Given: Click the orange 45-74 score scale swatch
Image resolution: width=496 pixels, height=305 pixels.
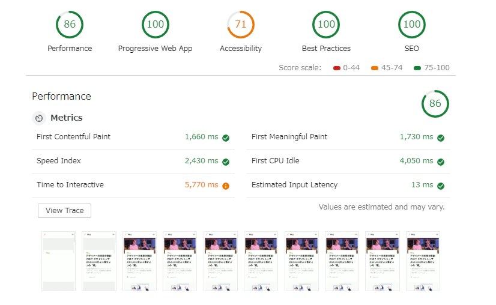Looking at the screenshot, I should (375, 68).
